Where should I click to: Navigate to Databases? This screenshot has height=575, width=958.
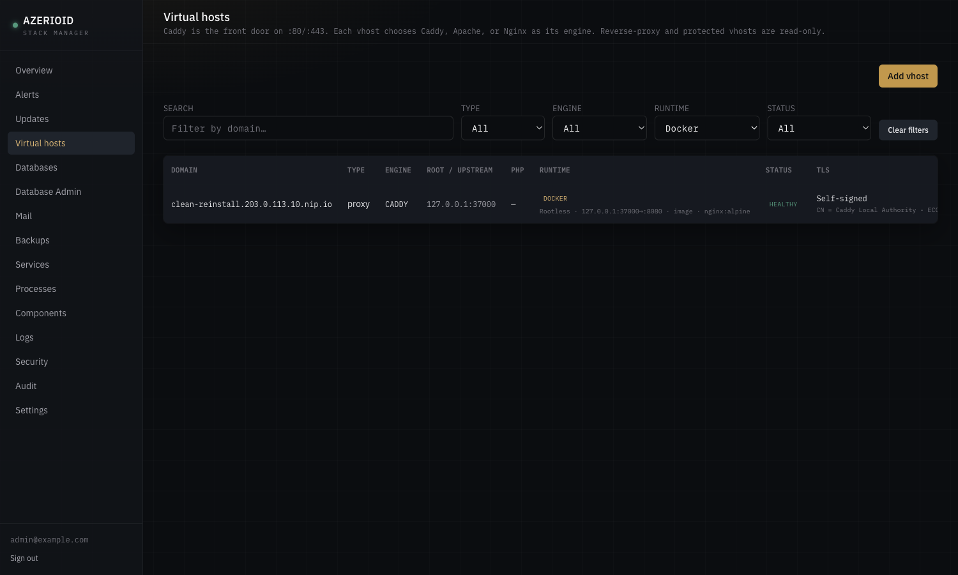pos(71,167)
